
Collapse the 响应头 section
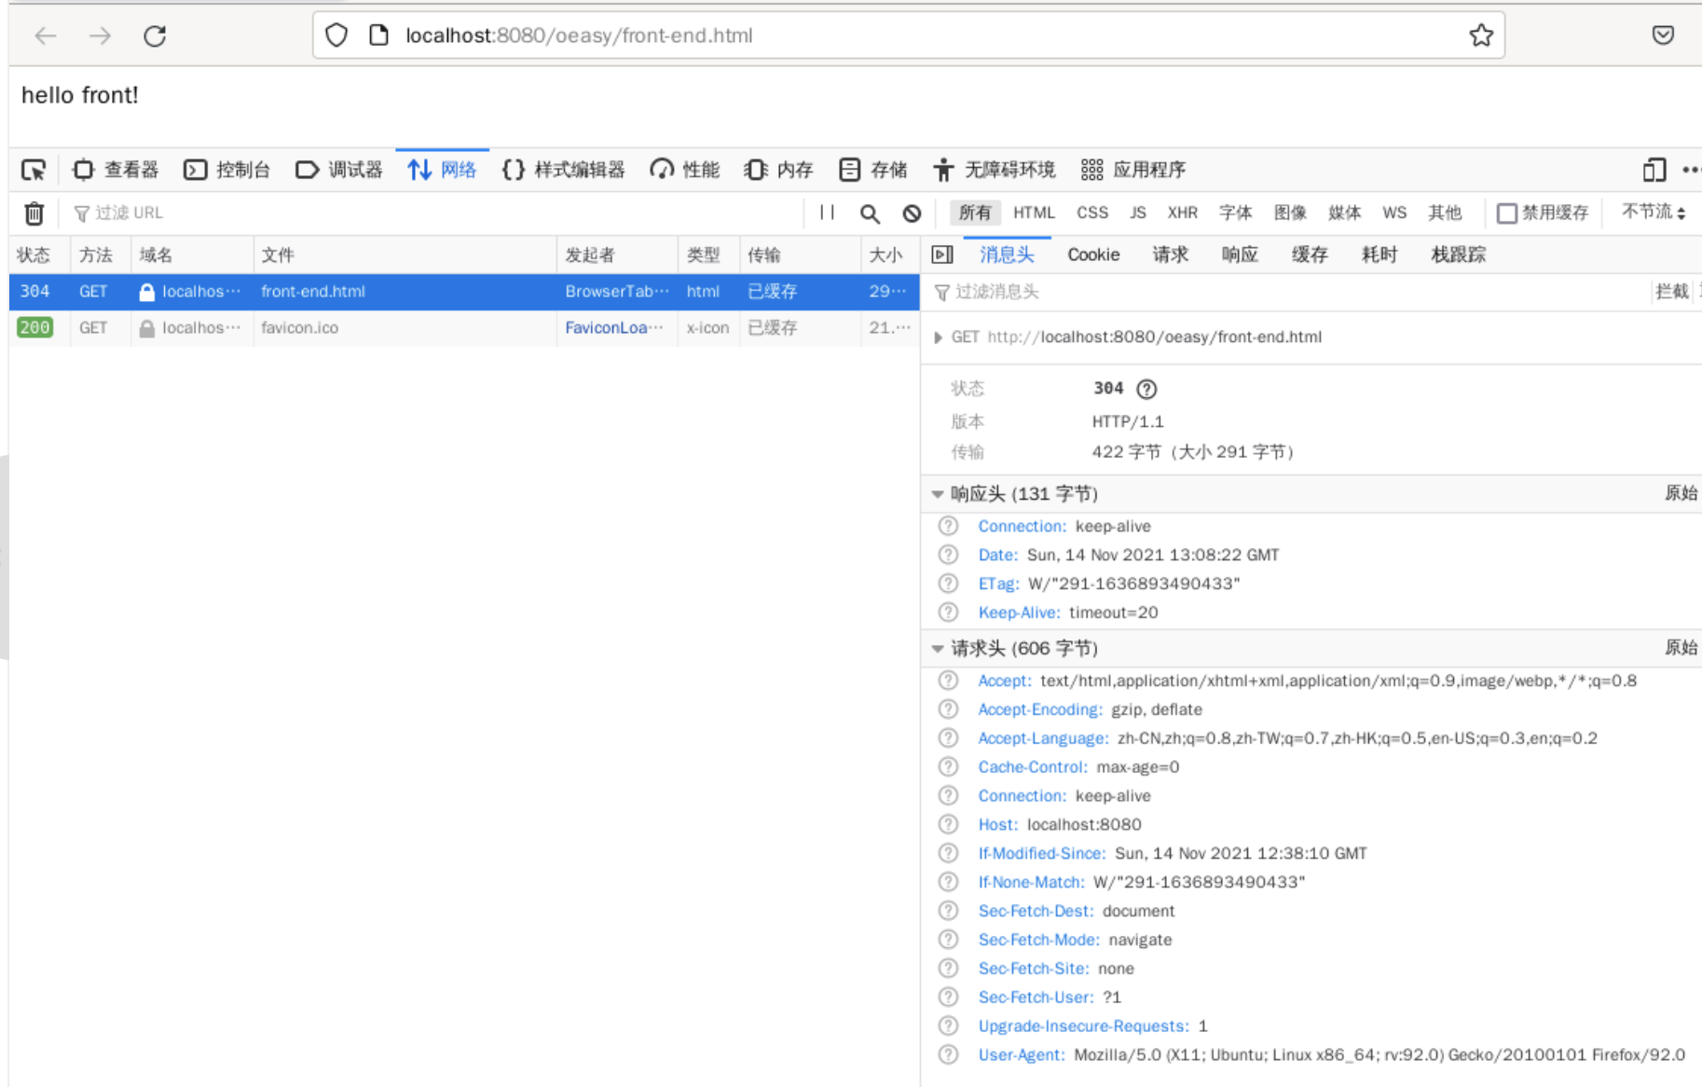click(938, 494)
